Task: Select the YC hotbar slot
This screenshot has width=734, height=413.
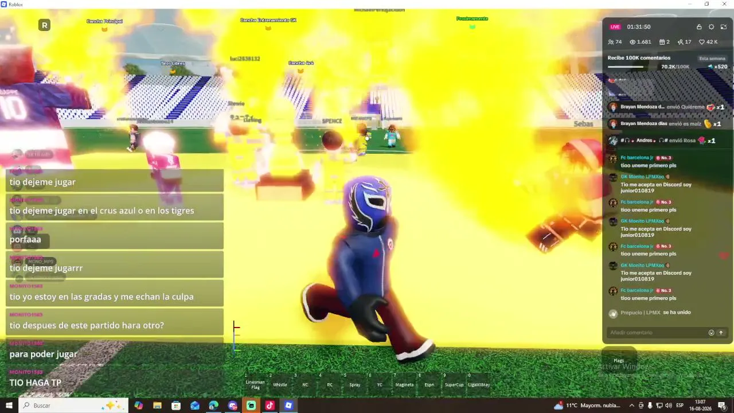Action: (380, 383)
